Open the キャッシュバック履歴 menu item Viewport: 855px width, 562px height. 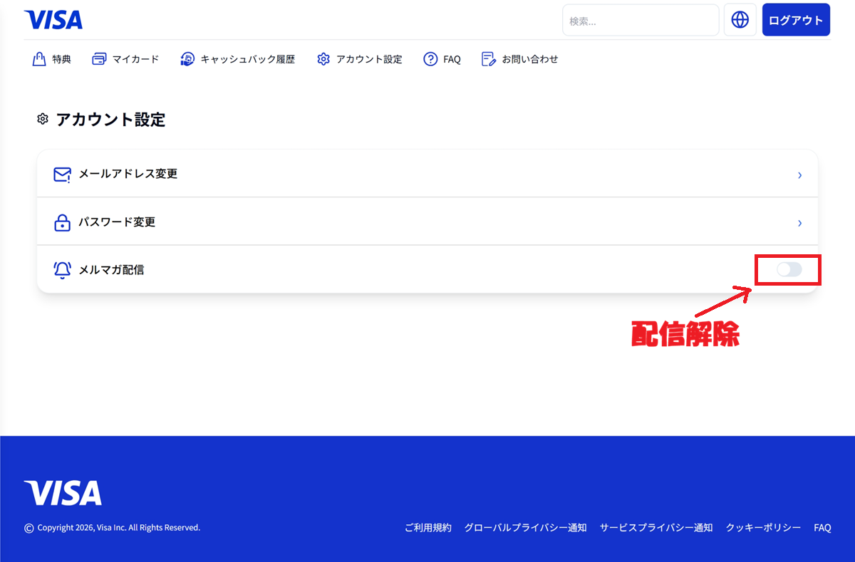(x=247, y=59)
